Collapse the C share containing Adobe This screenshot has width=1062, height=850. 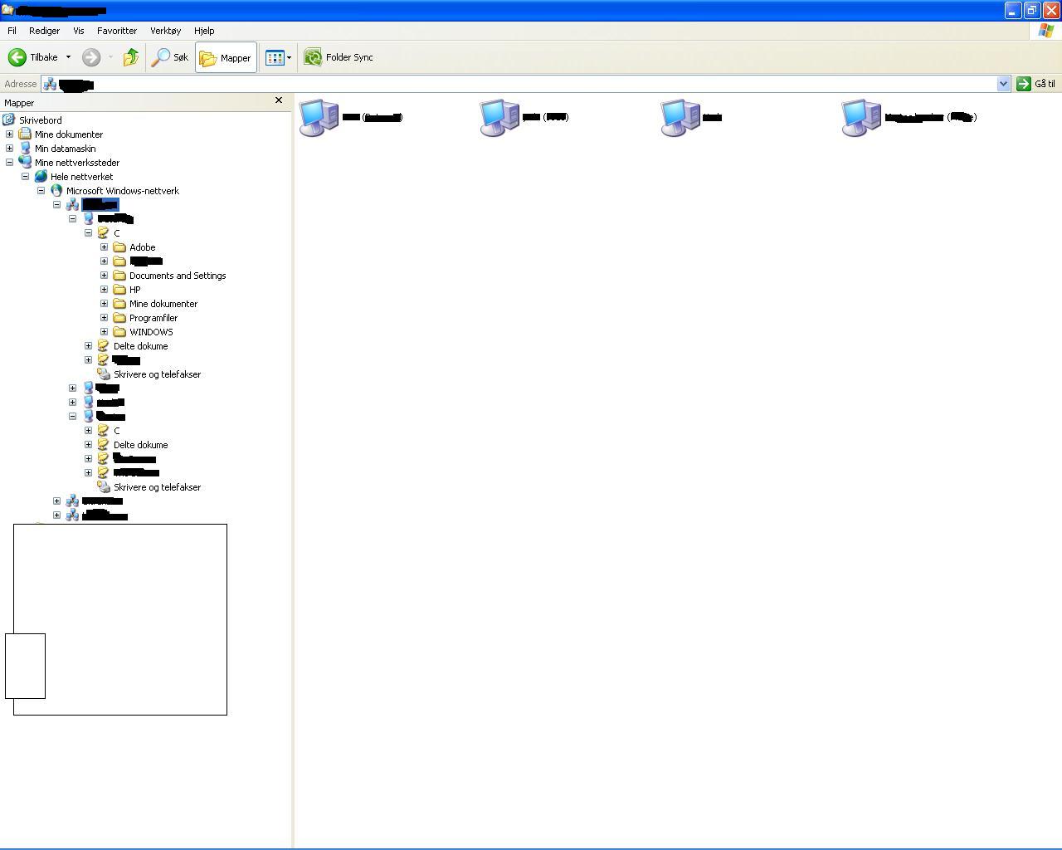(x=88, y=233)
